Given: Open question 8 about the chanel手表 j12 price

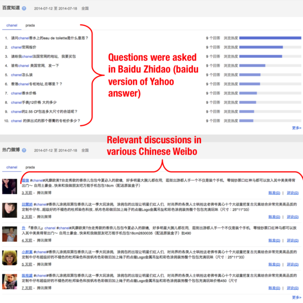Looking at the screenshot, I should click(x=34, y=102).
